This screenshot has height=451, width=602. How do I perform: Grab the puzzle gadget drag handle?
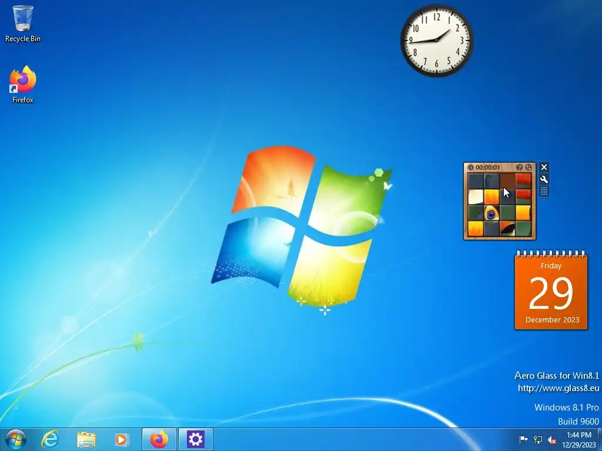(x=544, y=191)
